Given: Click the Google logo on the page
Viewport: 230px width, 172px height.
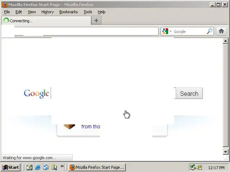Looking at the screenshot, I should [x=36, y=94].
